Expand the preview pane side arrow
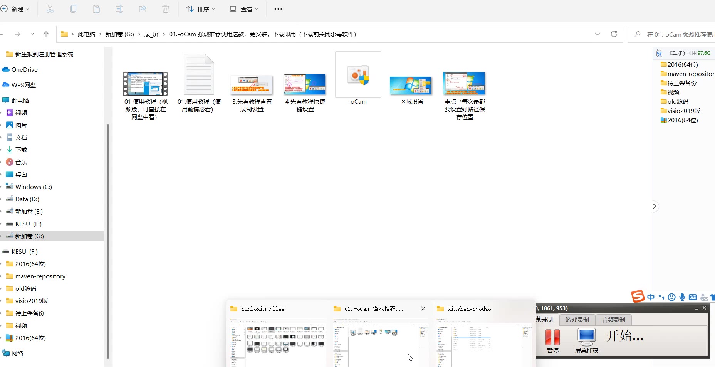This screenshot has width=715, height=367. 655,206
